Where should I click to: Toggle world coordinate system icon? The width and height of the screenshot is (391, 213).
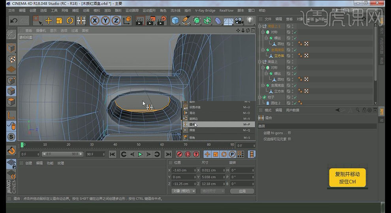coord(127,21)
